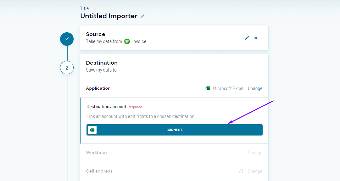Click the Destination account label
This screenshot has height=181, width=340.
[106, 107]
